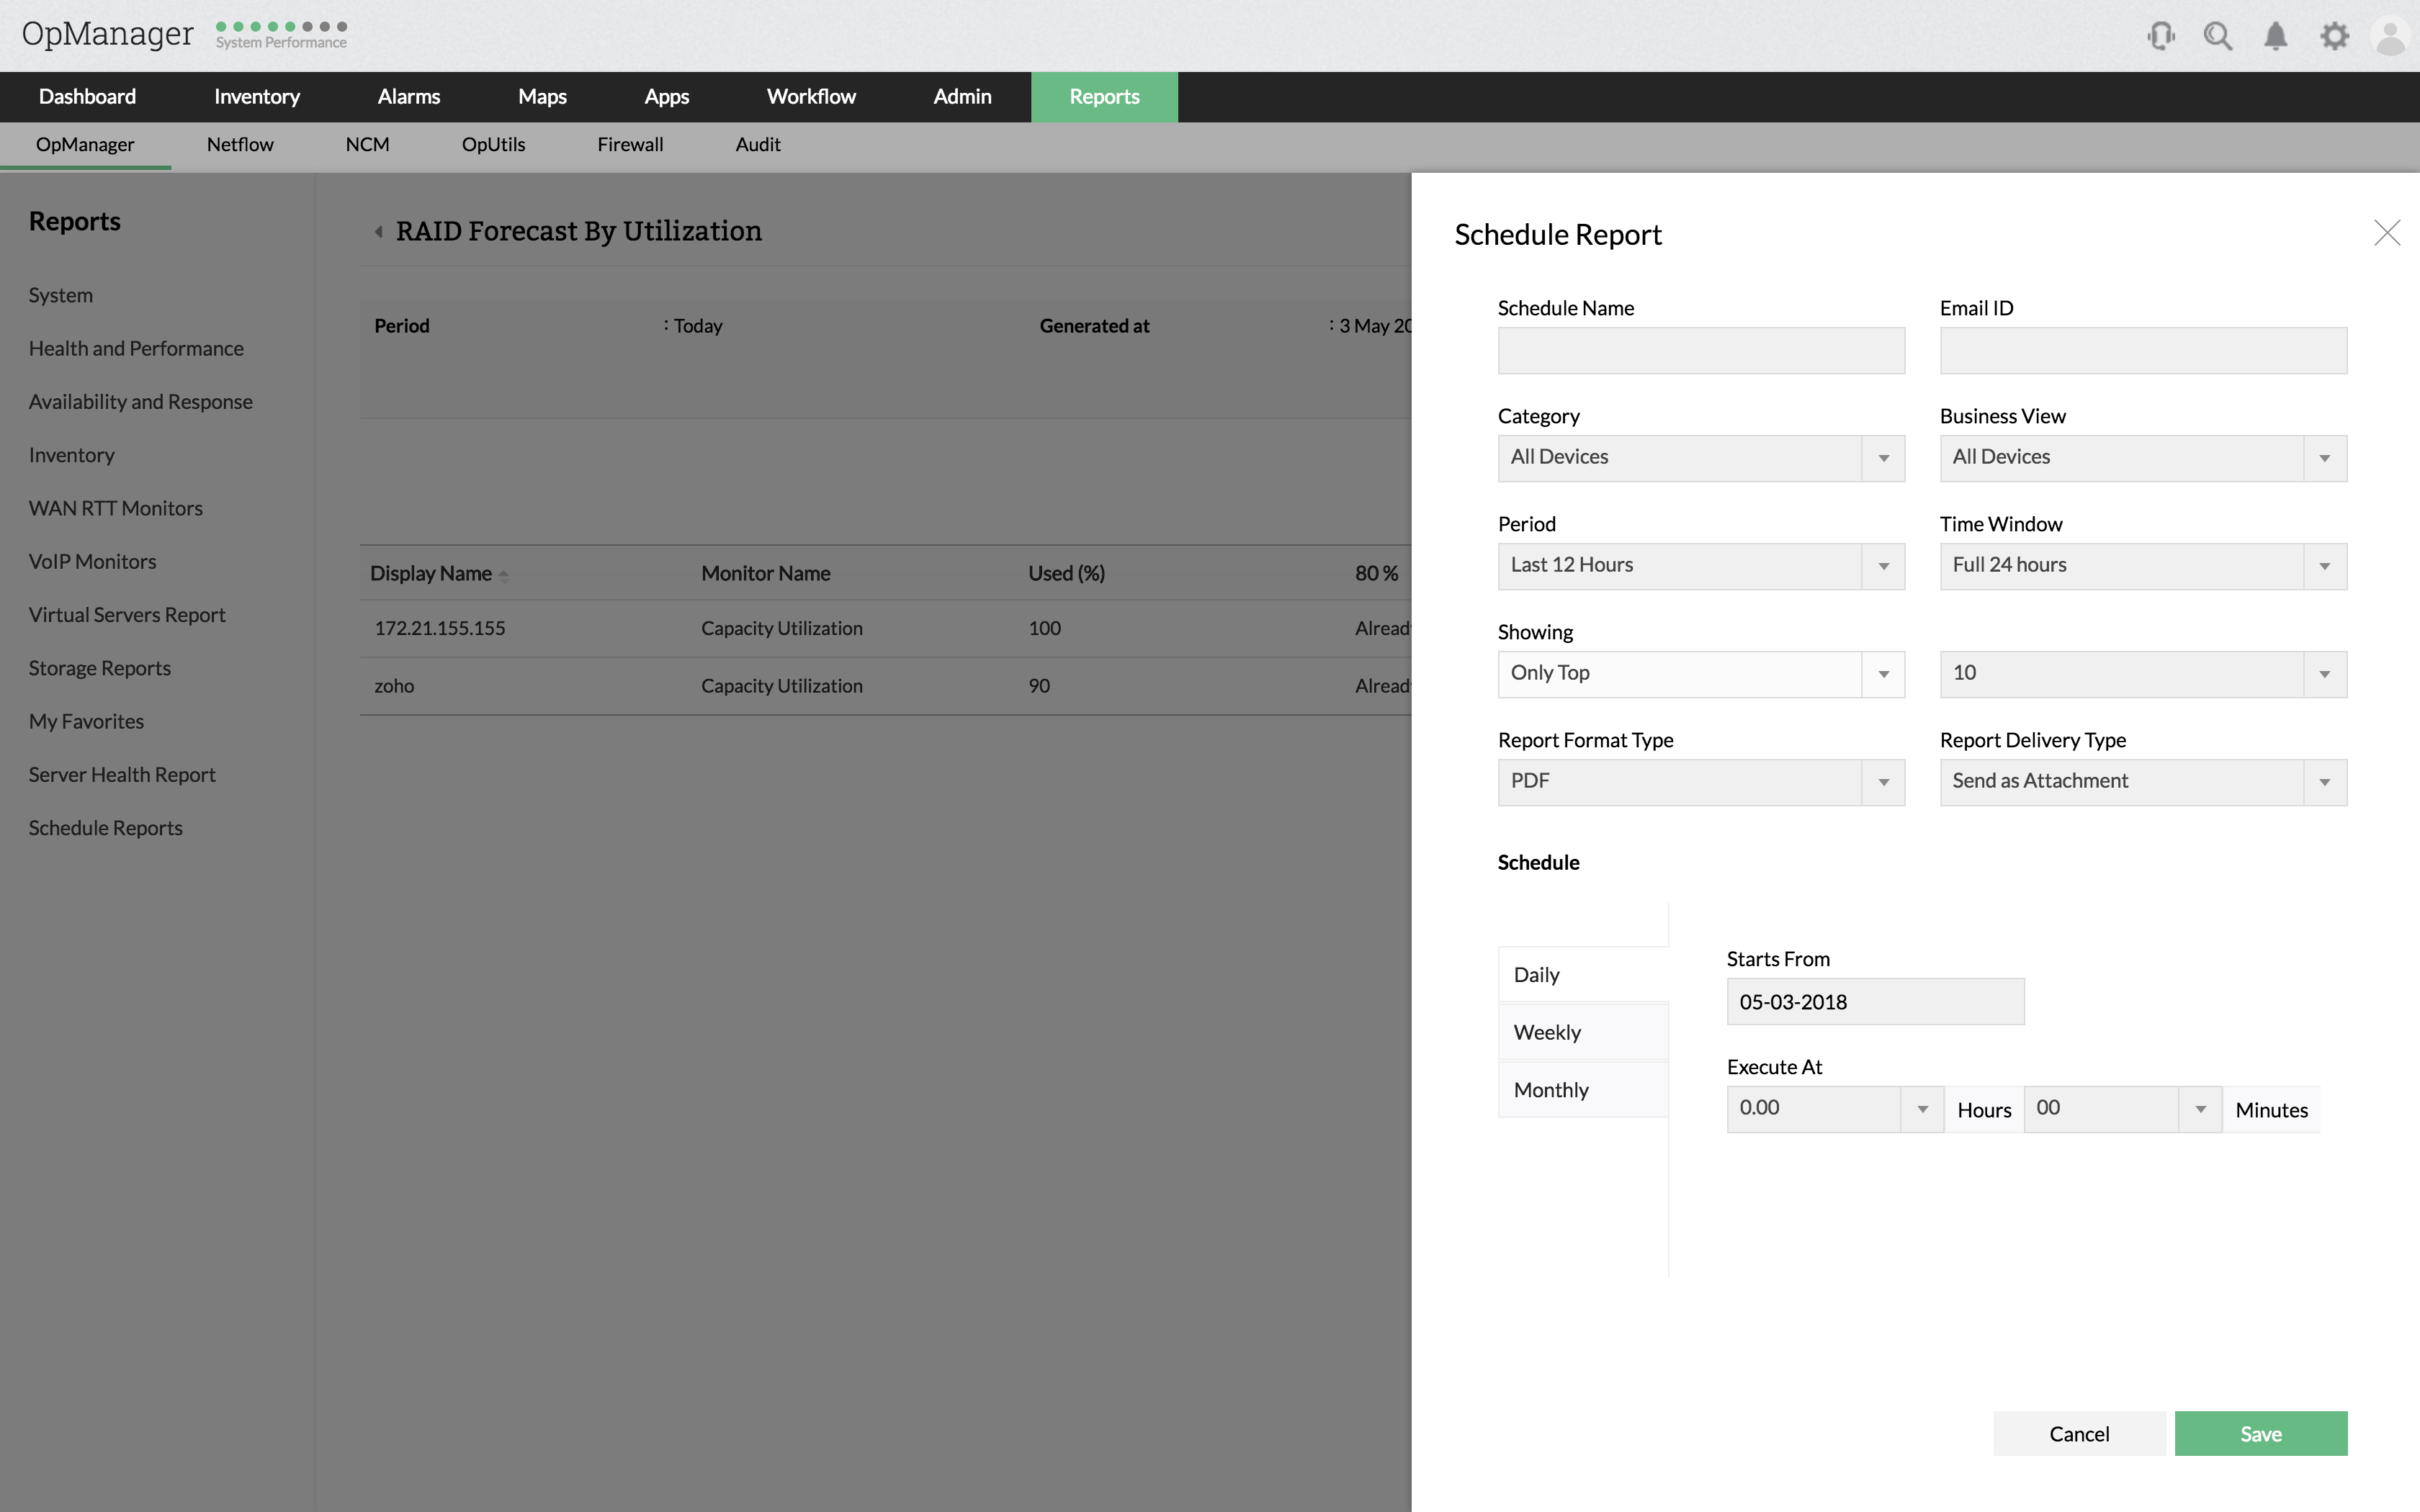Open the notifications bell icon
The height and width of the screenshot is (1512, 2420).
tap(2275, 37)
